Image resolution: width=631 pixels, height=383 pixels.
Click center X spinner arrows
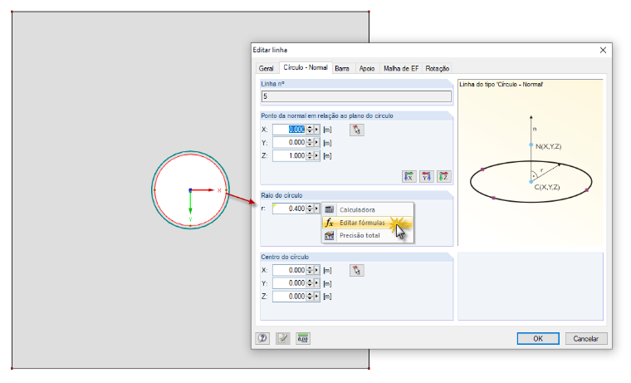pyautogui.click(x=310, y=270)
